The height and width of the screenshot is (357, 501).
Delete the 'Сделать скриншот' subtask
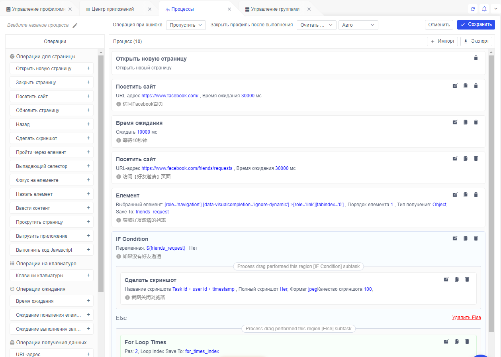(x=467, y=279)
